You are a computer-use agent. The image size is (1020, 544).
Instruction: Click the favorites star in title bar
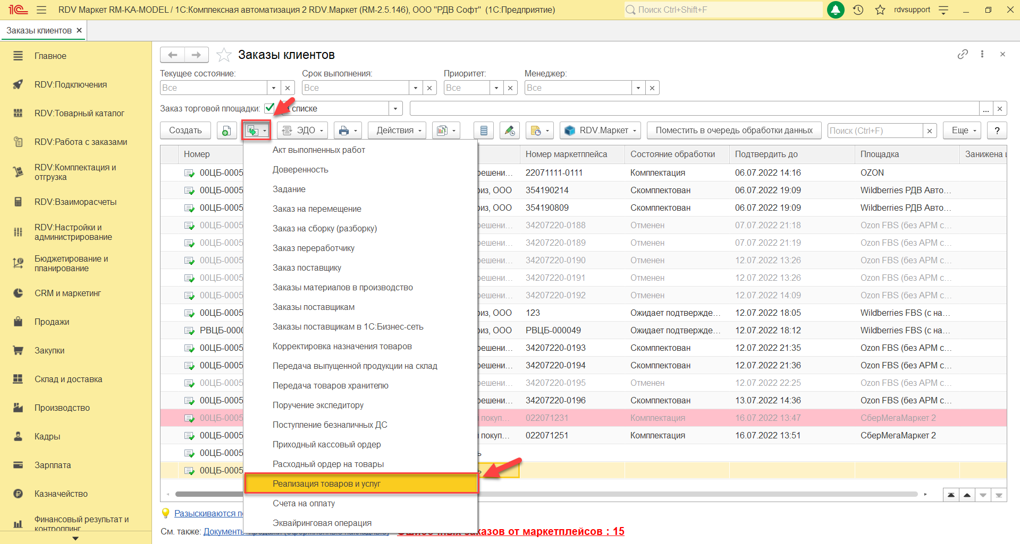880,10
